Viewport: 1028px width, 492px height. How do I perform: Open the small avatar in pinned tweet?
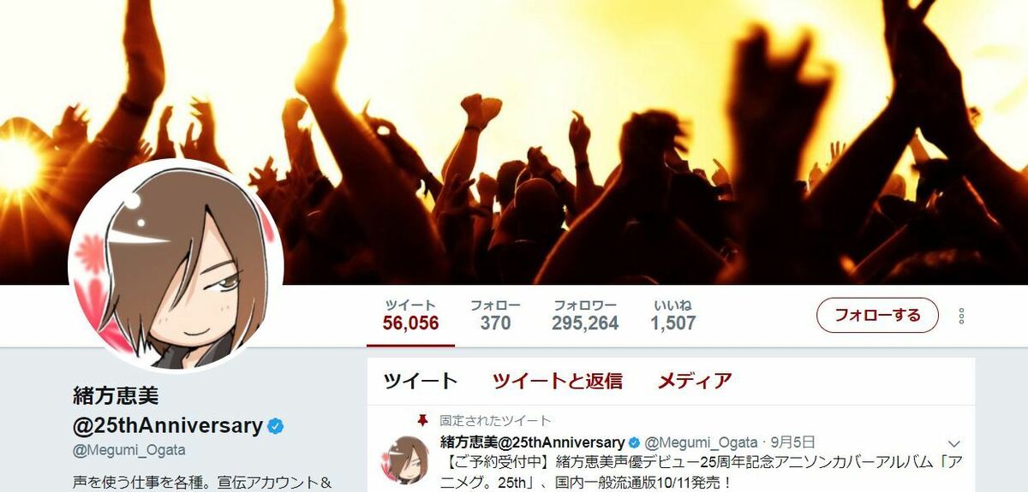pos(409,460)
